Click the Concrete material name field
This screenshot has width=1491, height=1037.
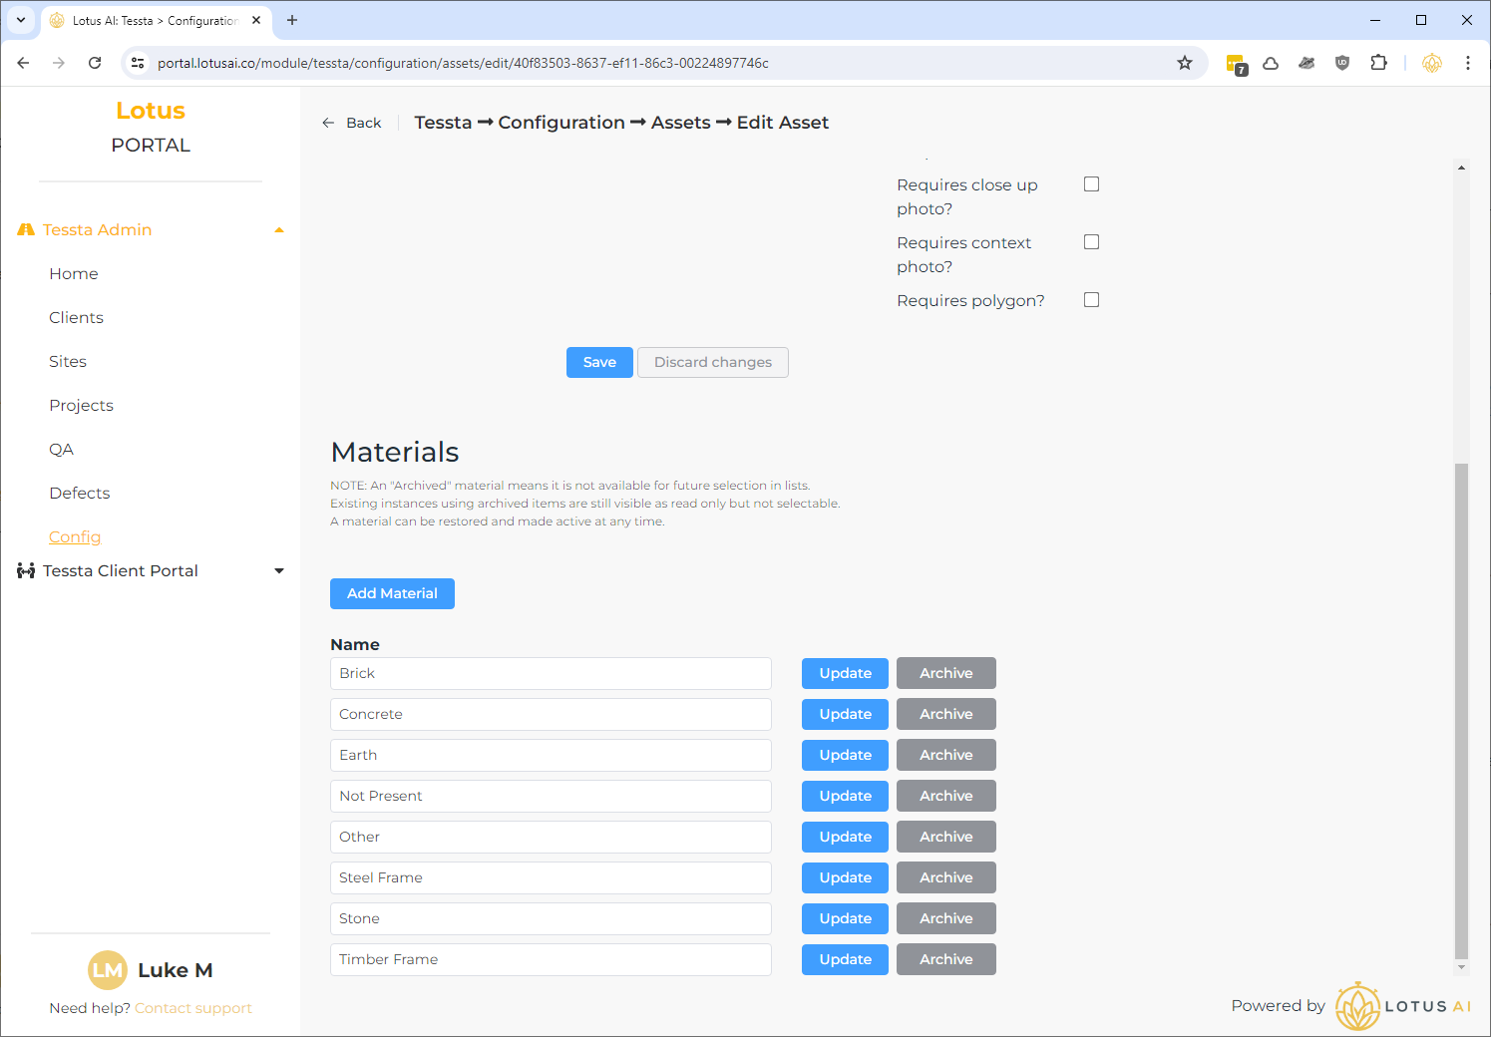click(551, 714)
